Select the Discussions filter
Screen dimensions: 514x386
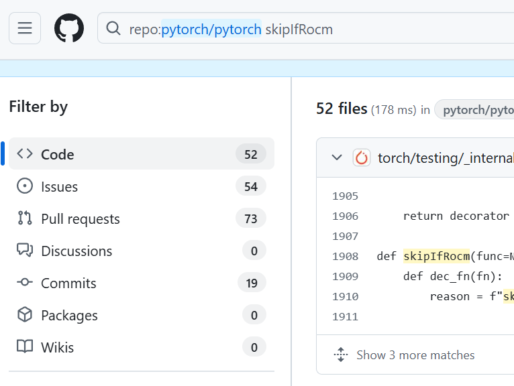pos(142,251)
